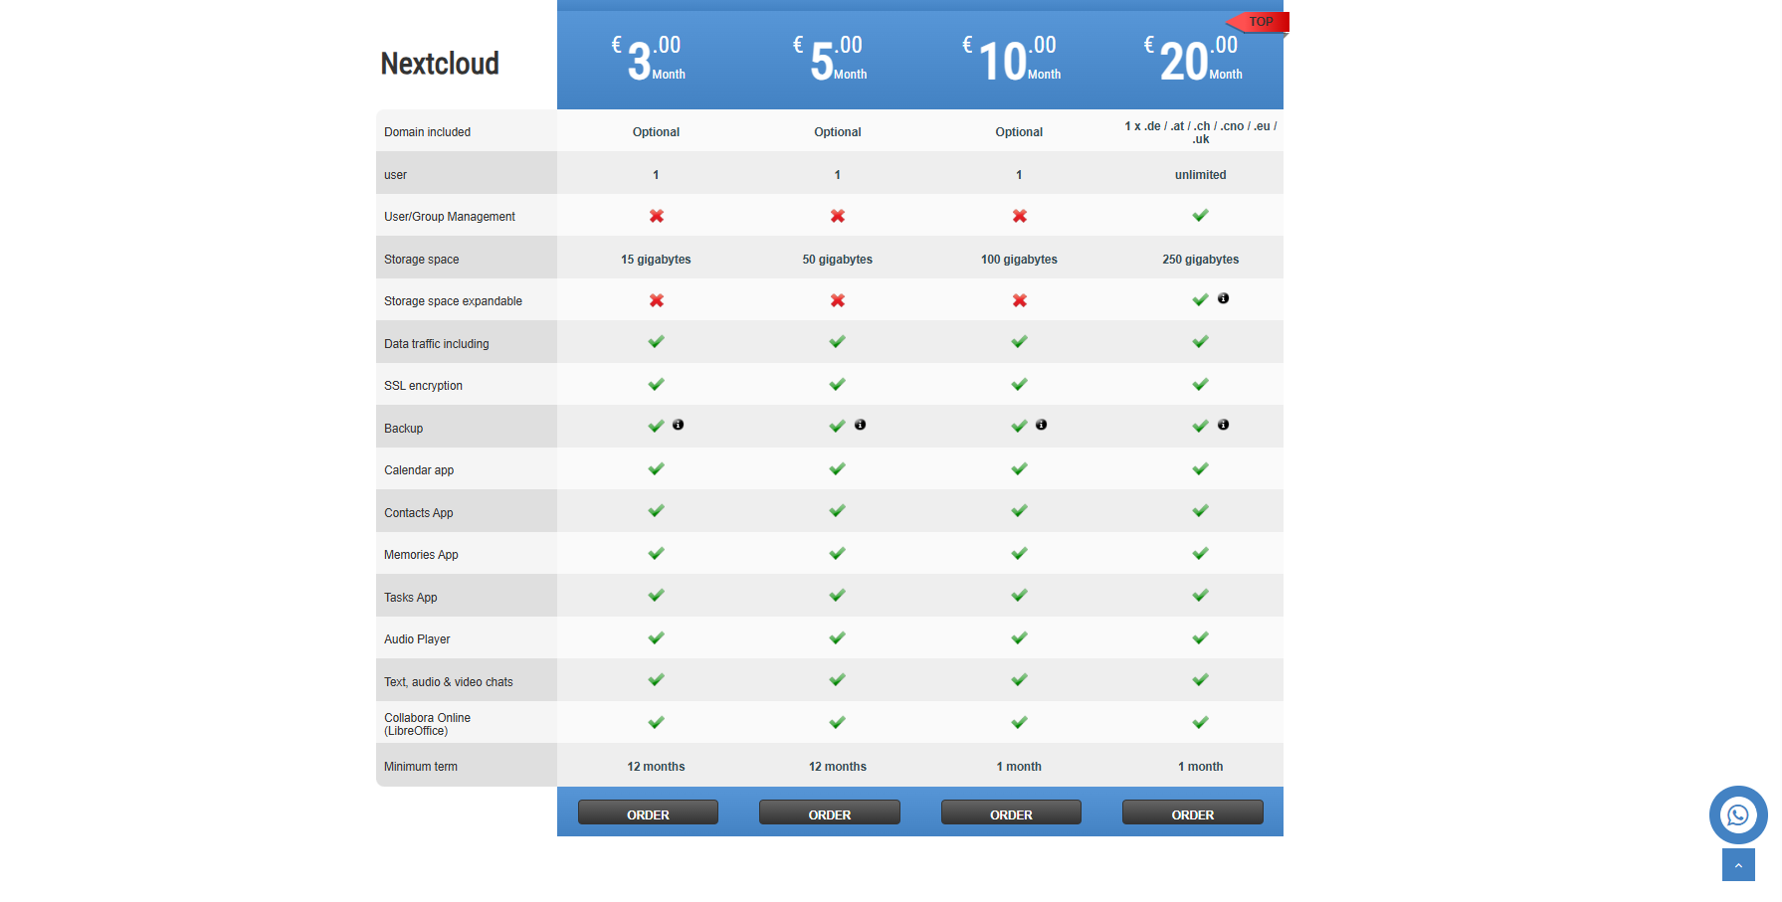Click Backup info icon in €20 column
This screenshot has width=1782, height=902.
pos(1223,425)
